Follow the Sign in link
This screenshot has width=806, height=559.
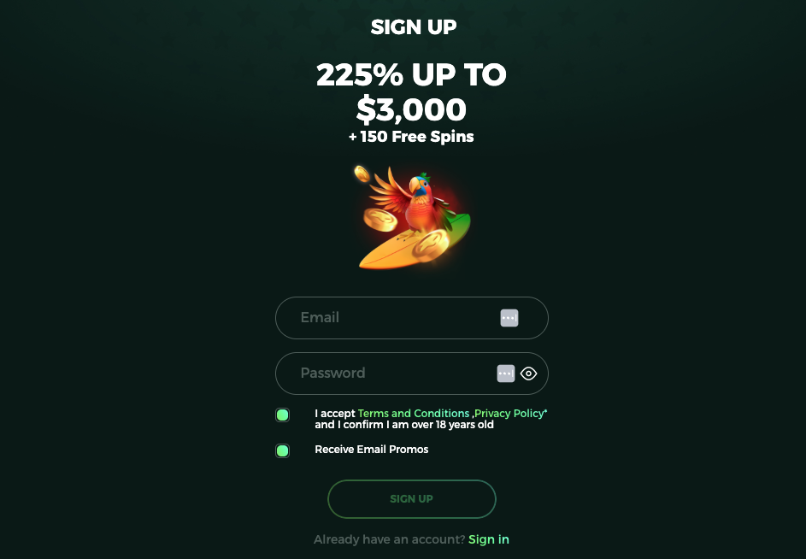(x=488, y=539)
